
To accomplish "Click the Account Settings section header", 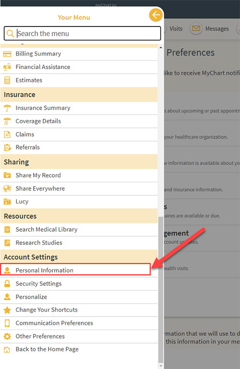I will pyautogui.click(x=79, y=257).
